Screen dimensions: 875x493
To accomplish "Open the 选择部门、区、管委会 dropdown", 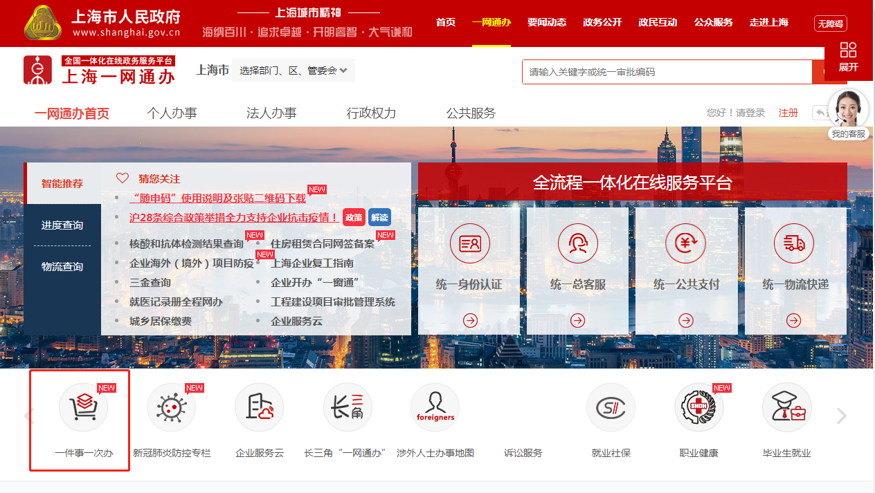I will pyautogui.click(x=293, y=70).
